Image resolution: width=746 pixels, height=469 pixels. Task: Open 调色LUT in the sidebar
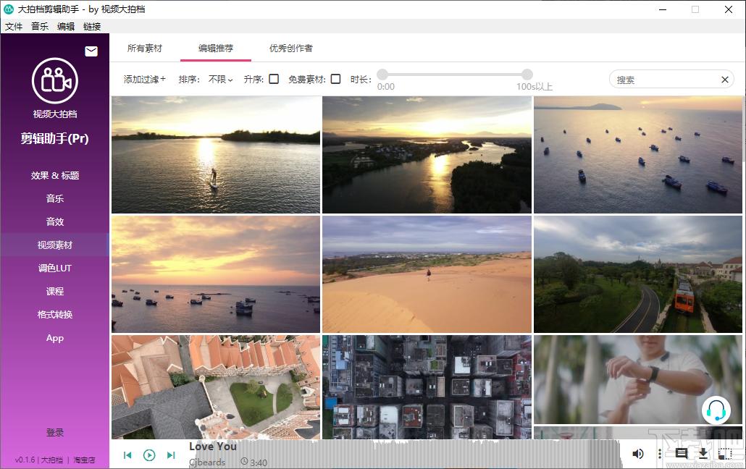[x=55, y=268]
